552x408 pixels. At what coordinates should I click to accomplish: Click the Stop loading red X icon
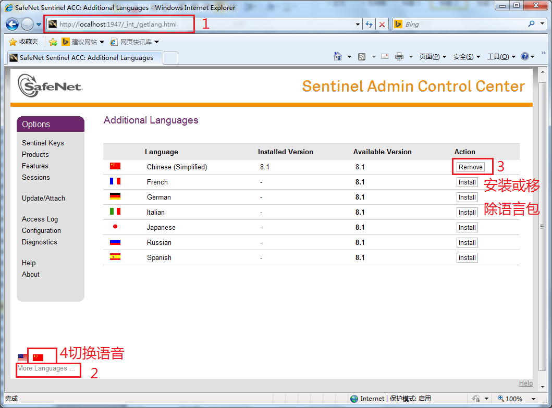coord(382,24)
